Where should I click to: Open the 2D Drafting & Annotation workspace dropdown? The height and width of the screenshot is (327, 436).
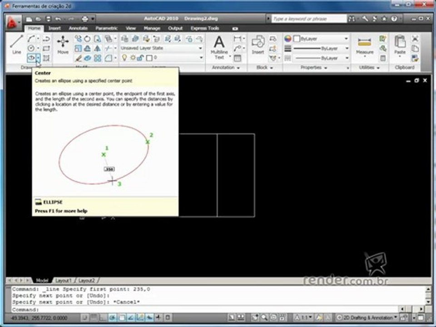pyautogui.click(x=367, y=317)
